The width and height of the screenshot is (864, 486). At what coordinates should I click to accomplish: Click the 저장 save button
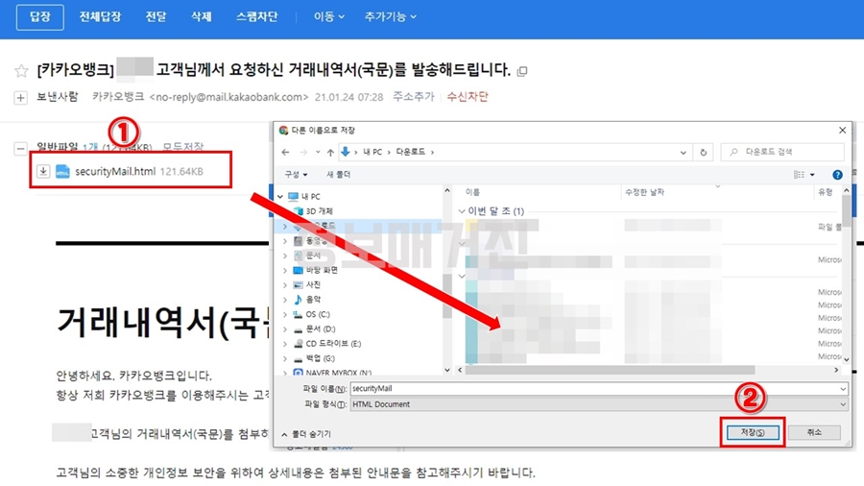(x=753, y=432)
